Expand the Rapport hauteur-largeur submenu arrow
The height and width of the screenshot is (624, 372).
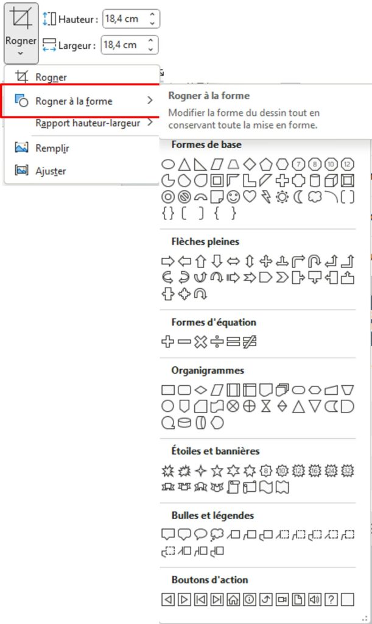pos(150,123)
